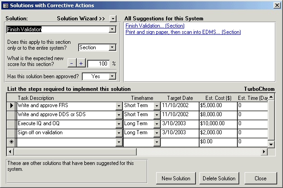
Task: Expand the Section scope dropdown
Action: coord(112,47)
